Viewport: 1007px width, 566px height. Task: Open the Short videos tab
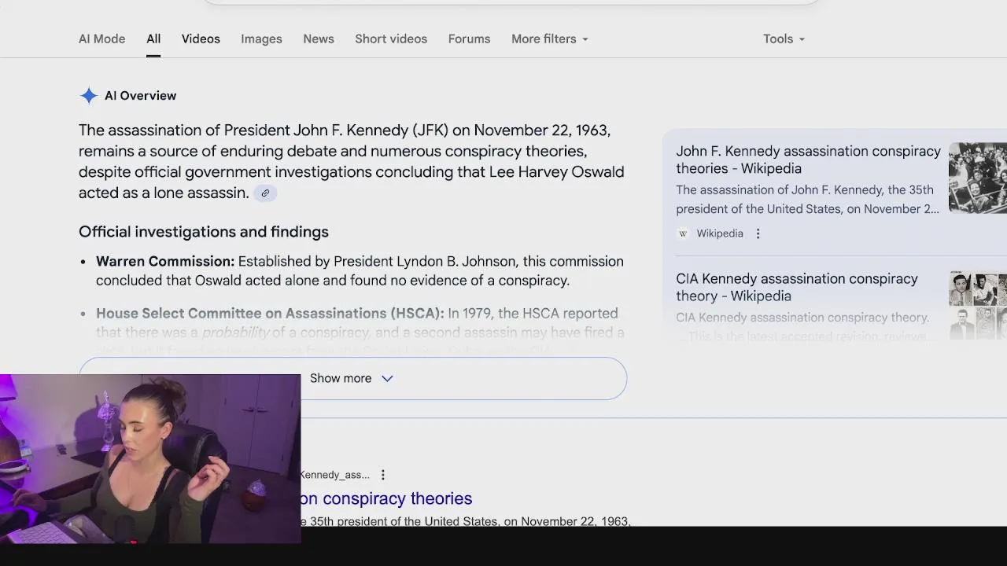point(391,39)
